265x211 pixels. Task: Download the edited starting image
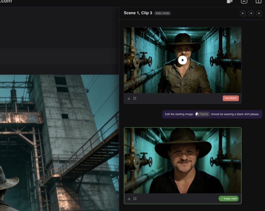(129, 199)
